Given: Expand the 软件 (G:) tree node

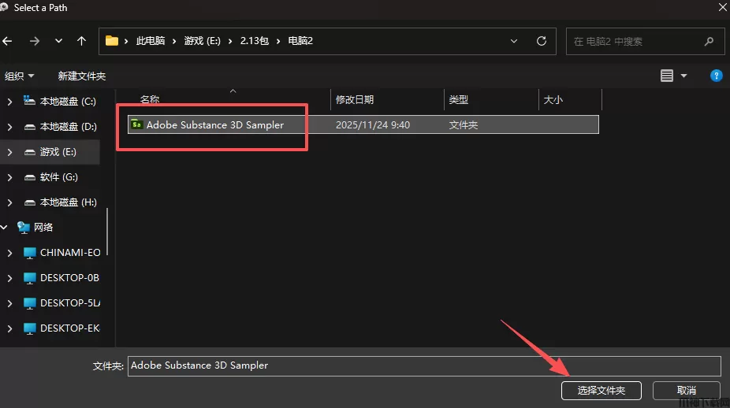Looking at the screenshot, I should [9, 176].
